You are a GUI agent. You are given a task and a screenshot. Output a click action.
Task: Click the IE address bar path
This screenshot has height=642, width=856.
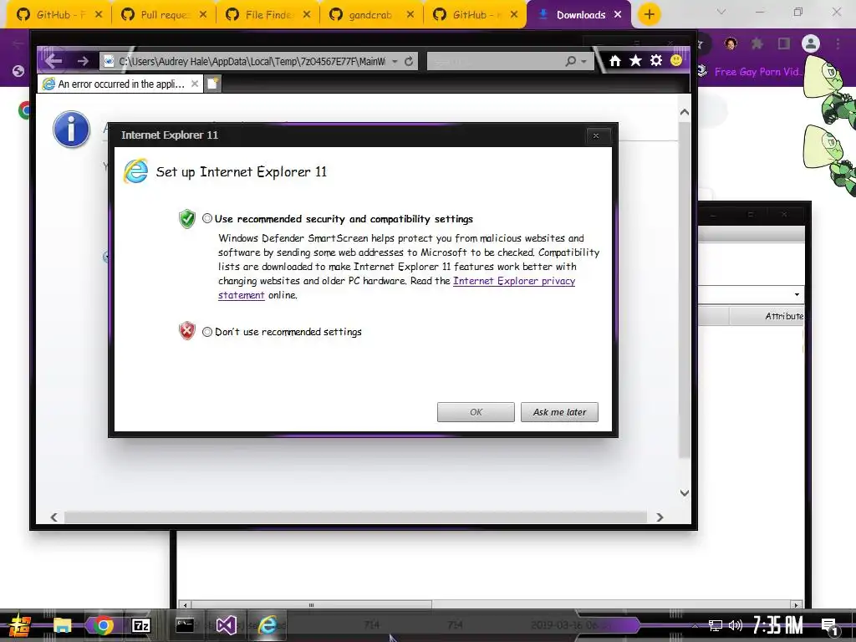pyautogui.click(x=252, y=61)
